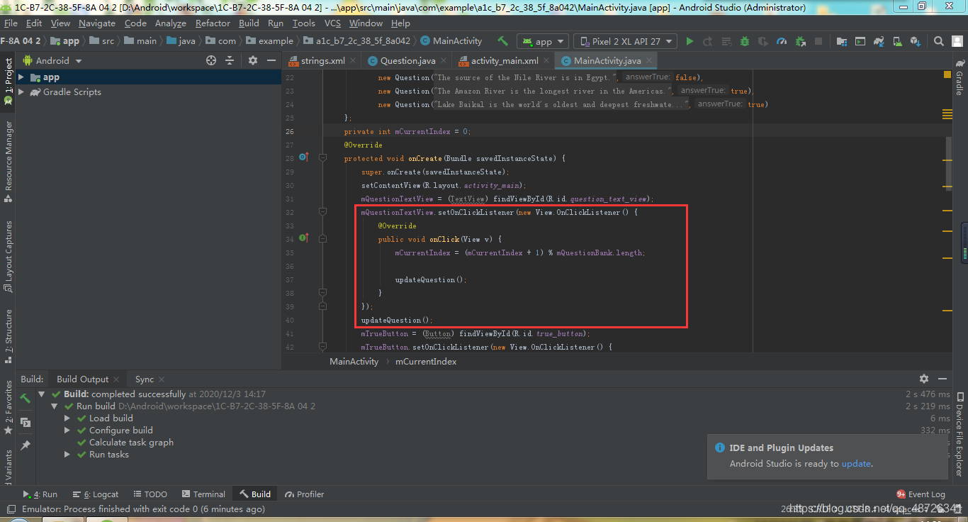This screenshot has width=968, height=522.
Task: Click the Debug app bug icon
Action: [x=744, y=41]
